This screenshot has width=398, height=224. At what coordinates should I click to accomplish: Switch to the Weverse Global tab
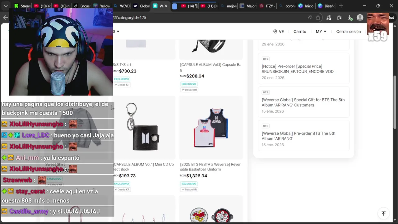pos(141,6)
